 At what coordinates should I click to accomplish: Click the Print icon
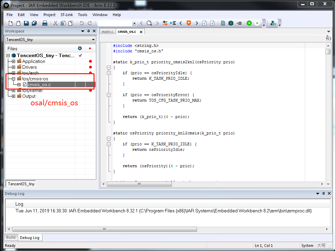(x=45, y=23)
